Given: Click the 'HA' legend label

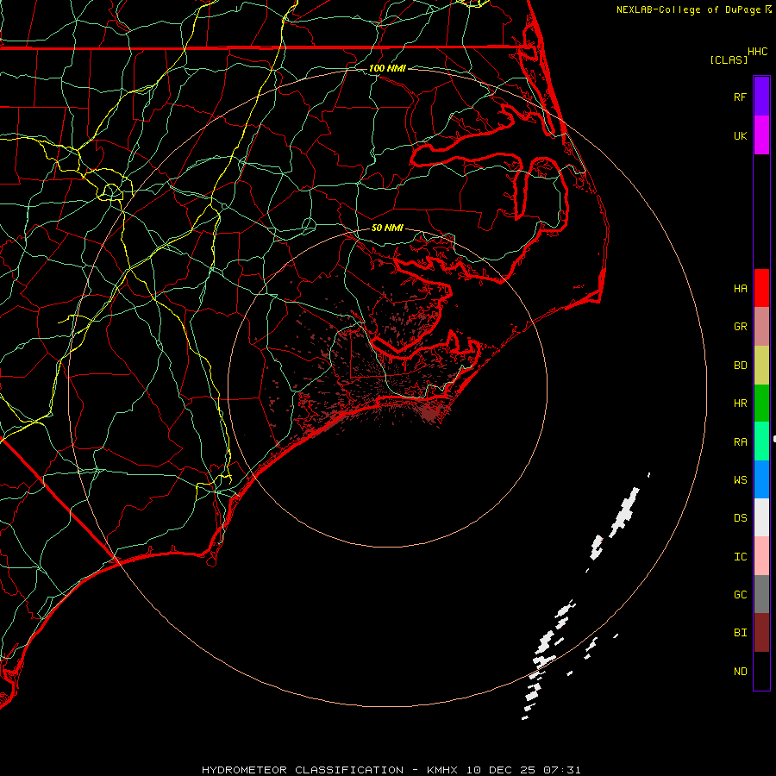Looking at the screenshot, I should [740, 289].
